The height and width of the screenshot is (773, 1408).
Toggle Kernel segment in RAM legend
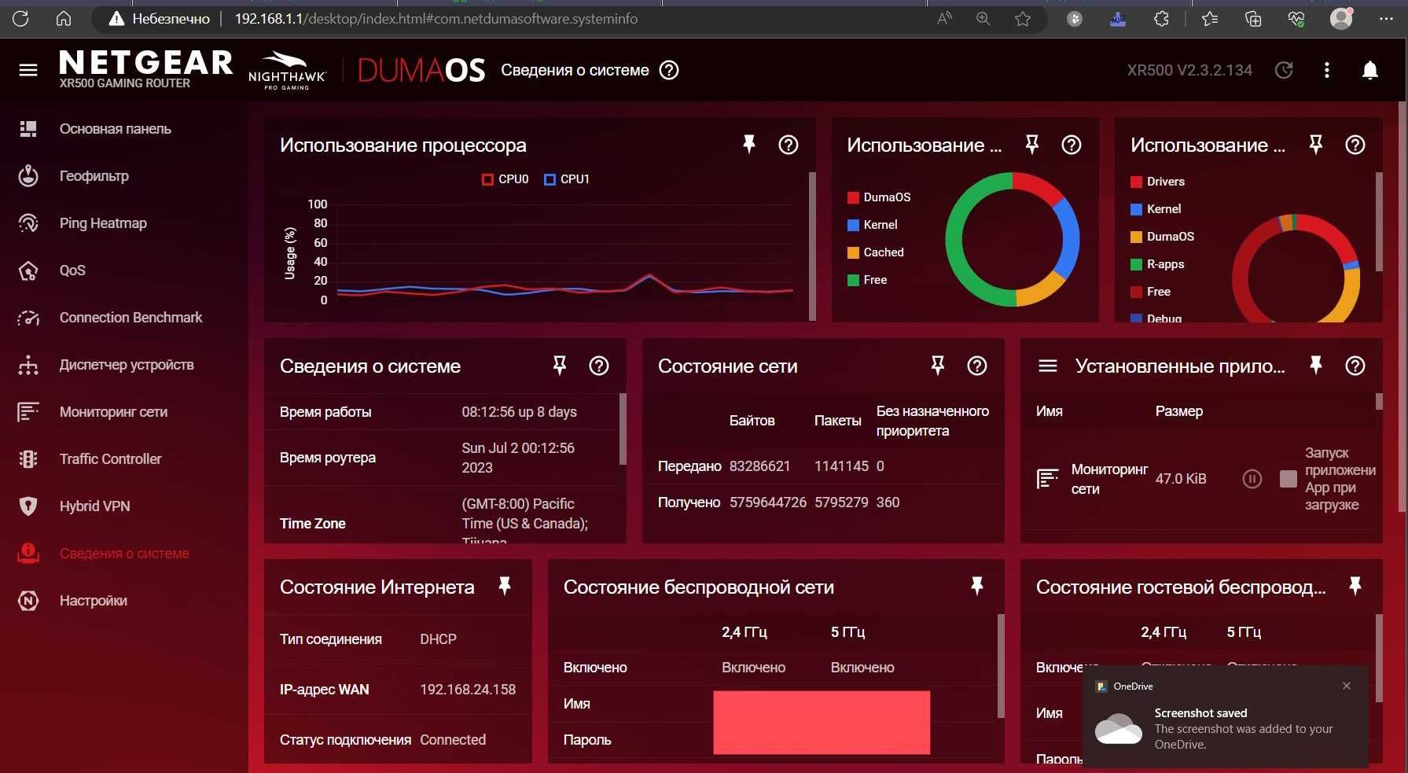(x=873, y=225)
